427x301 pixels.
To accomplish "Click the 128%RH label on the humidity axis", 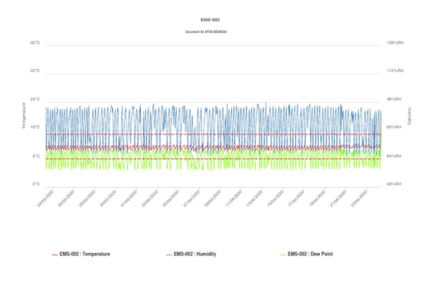I will 395,43.
